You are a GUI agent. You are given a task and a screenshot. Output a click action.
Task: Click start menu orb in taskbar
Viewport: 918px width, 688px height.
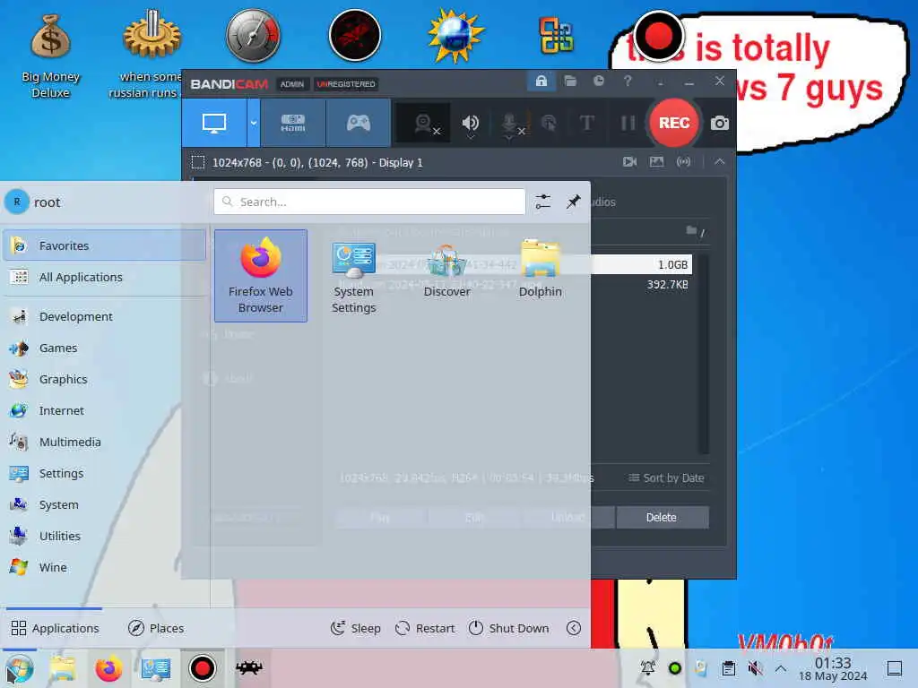point(20,668)
